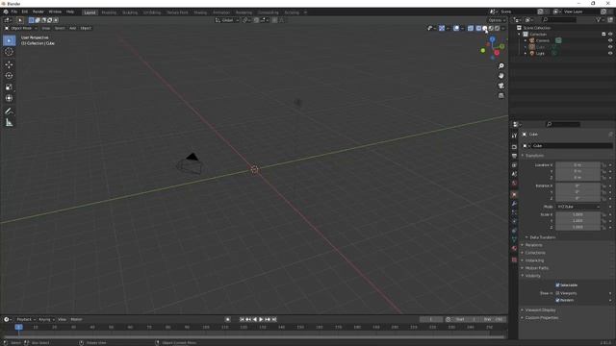Hide the Light in the outliner

pos(610,54)
